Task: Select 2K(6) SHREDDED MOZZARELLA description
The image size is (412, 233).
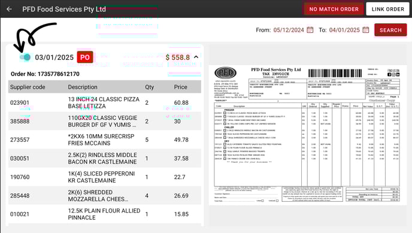Action: [98, 196]
